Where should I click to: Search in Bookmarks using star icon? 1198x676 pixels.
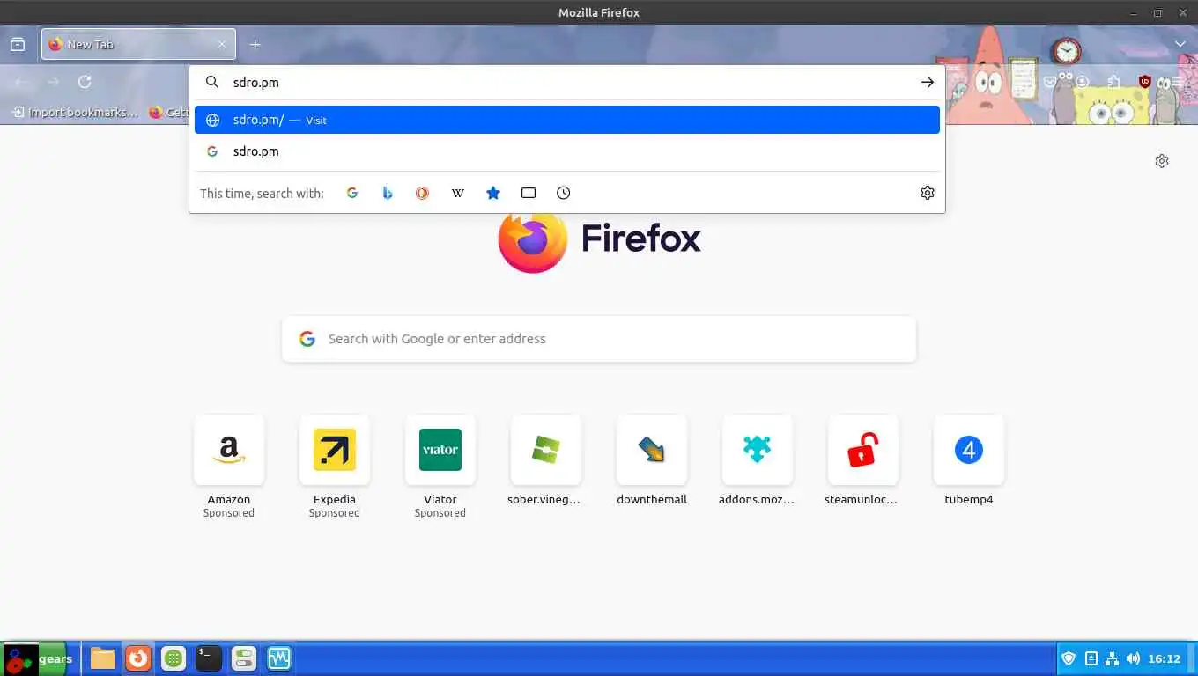pos(493,193)
